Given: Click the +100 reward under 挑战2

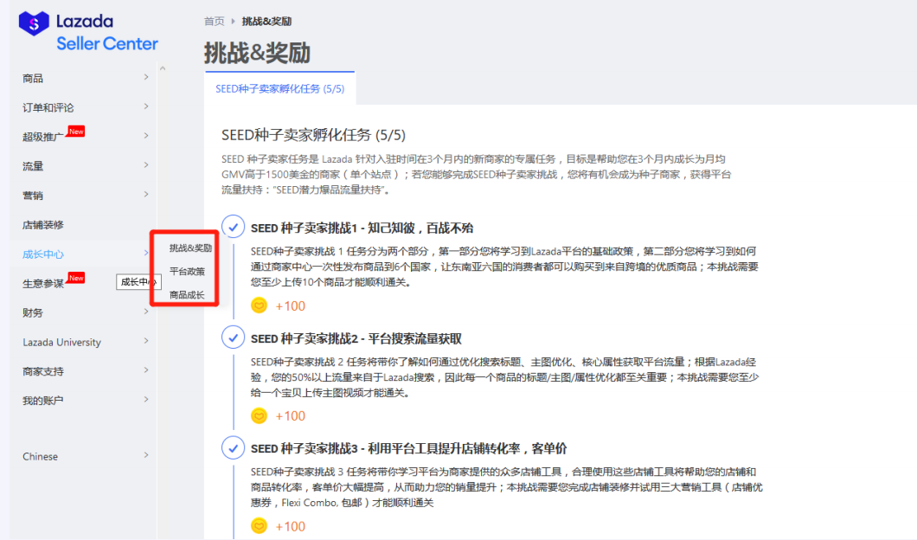Looking at the screenshot, I should pos(291,416).
